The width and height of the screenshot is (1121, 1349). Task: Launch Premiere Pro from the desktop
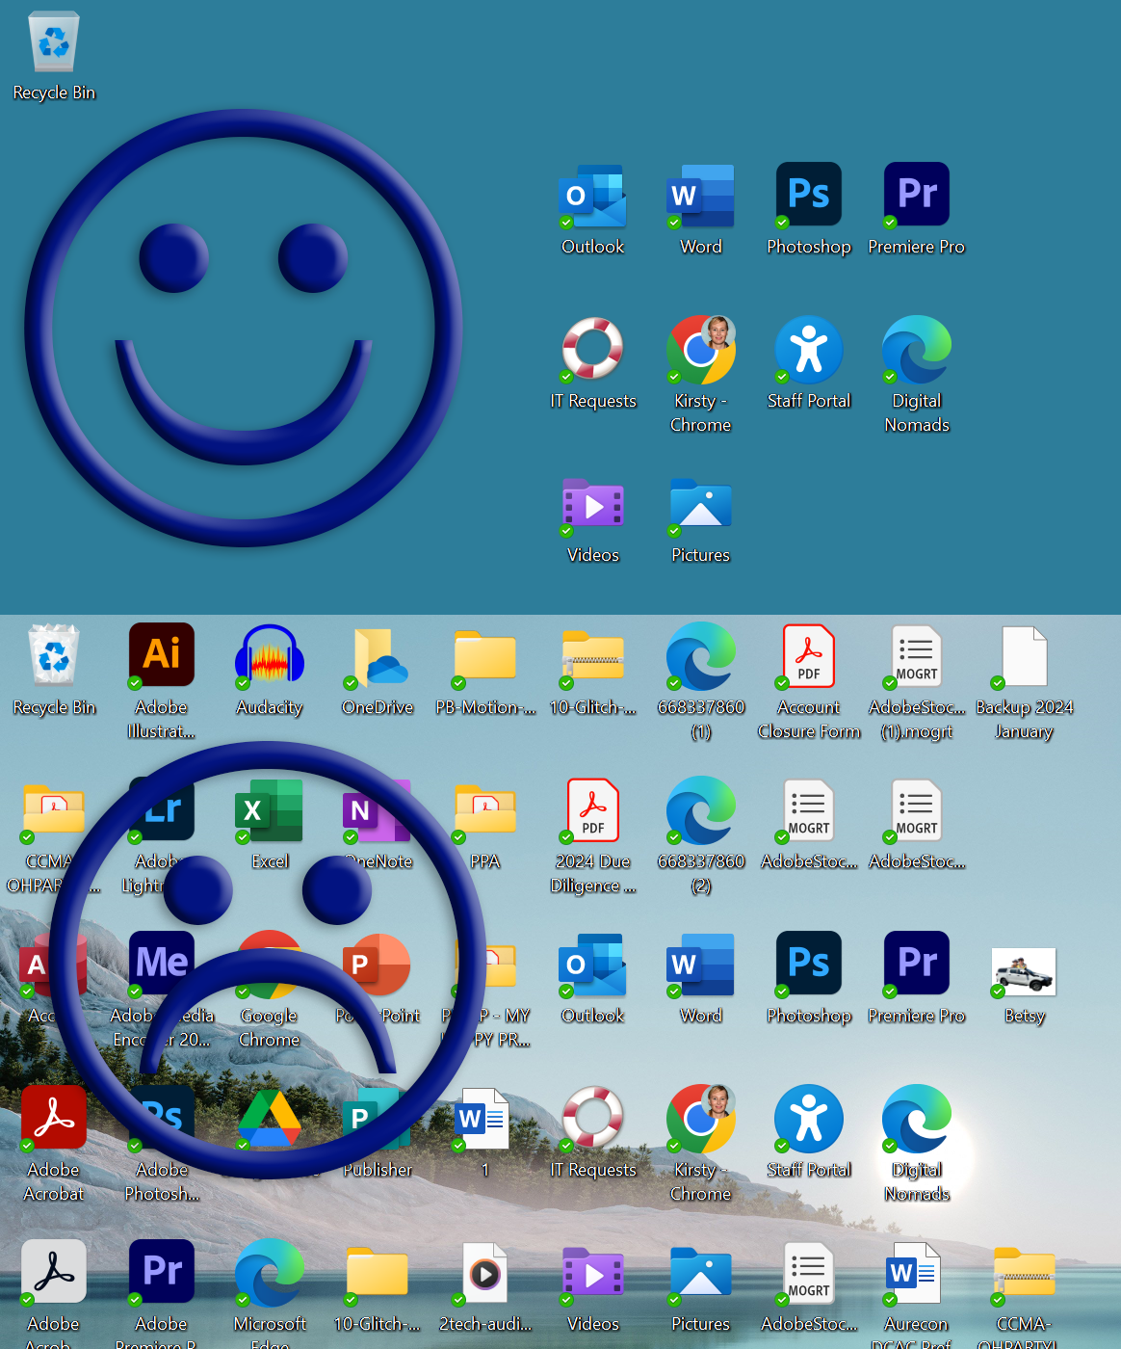(x=916, y=194)
